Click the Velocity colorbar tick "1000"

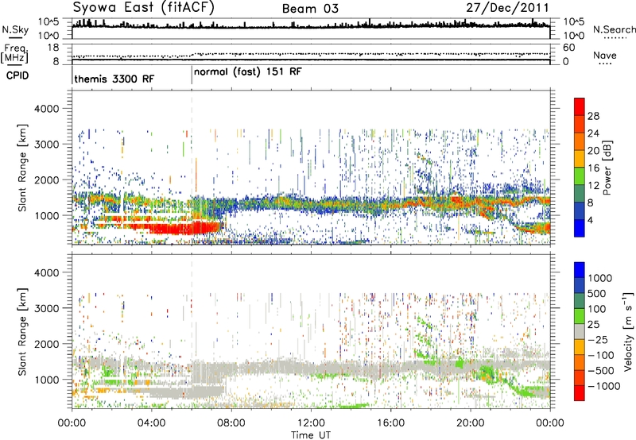[x=600, y=278]
